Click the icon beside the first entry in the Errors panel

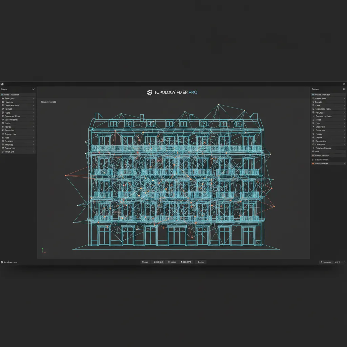313,94
